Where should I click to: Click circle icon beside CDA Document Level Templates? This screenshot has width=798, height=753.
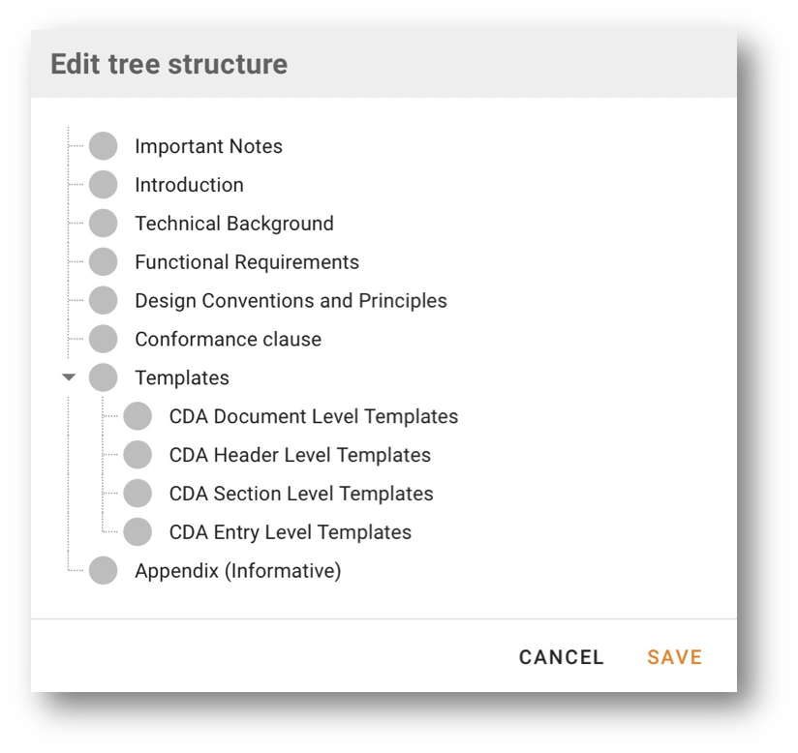pyautogui.click(x=138, y=416)
